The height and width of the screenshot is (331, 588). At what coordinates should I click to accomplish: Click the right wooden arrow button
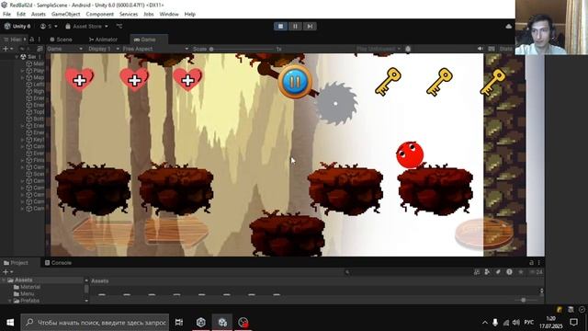pos(177,233)
